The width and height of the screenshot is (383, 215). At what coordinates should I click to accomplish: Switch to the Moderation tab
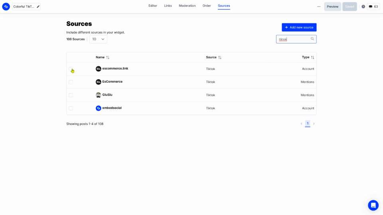[187, 6]
